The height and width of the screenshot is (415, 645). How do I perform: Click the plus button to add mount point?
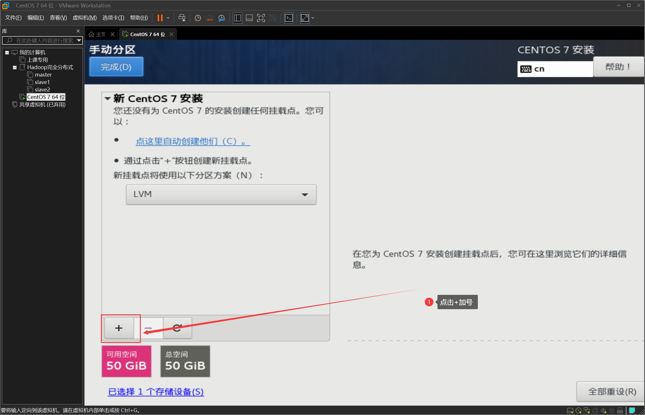(119, 328)
